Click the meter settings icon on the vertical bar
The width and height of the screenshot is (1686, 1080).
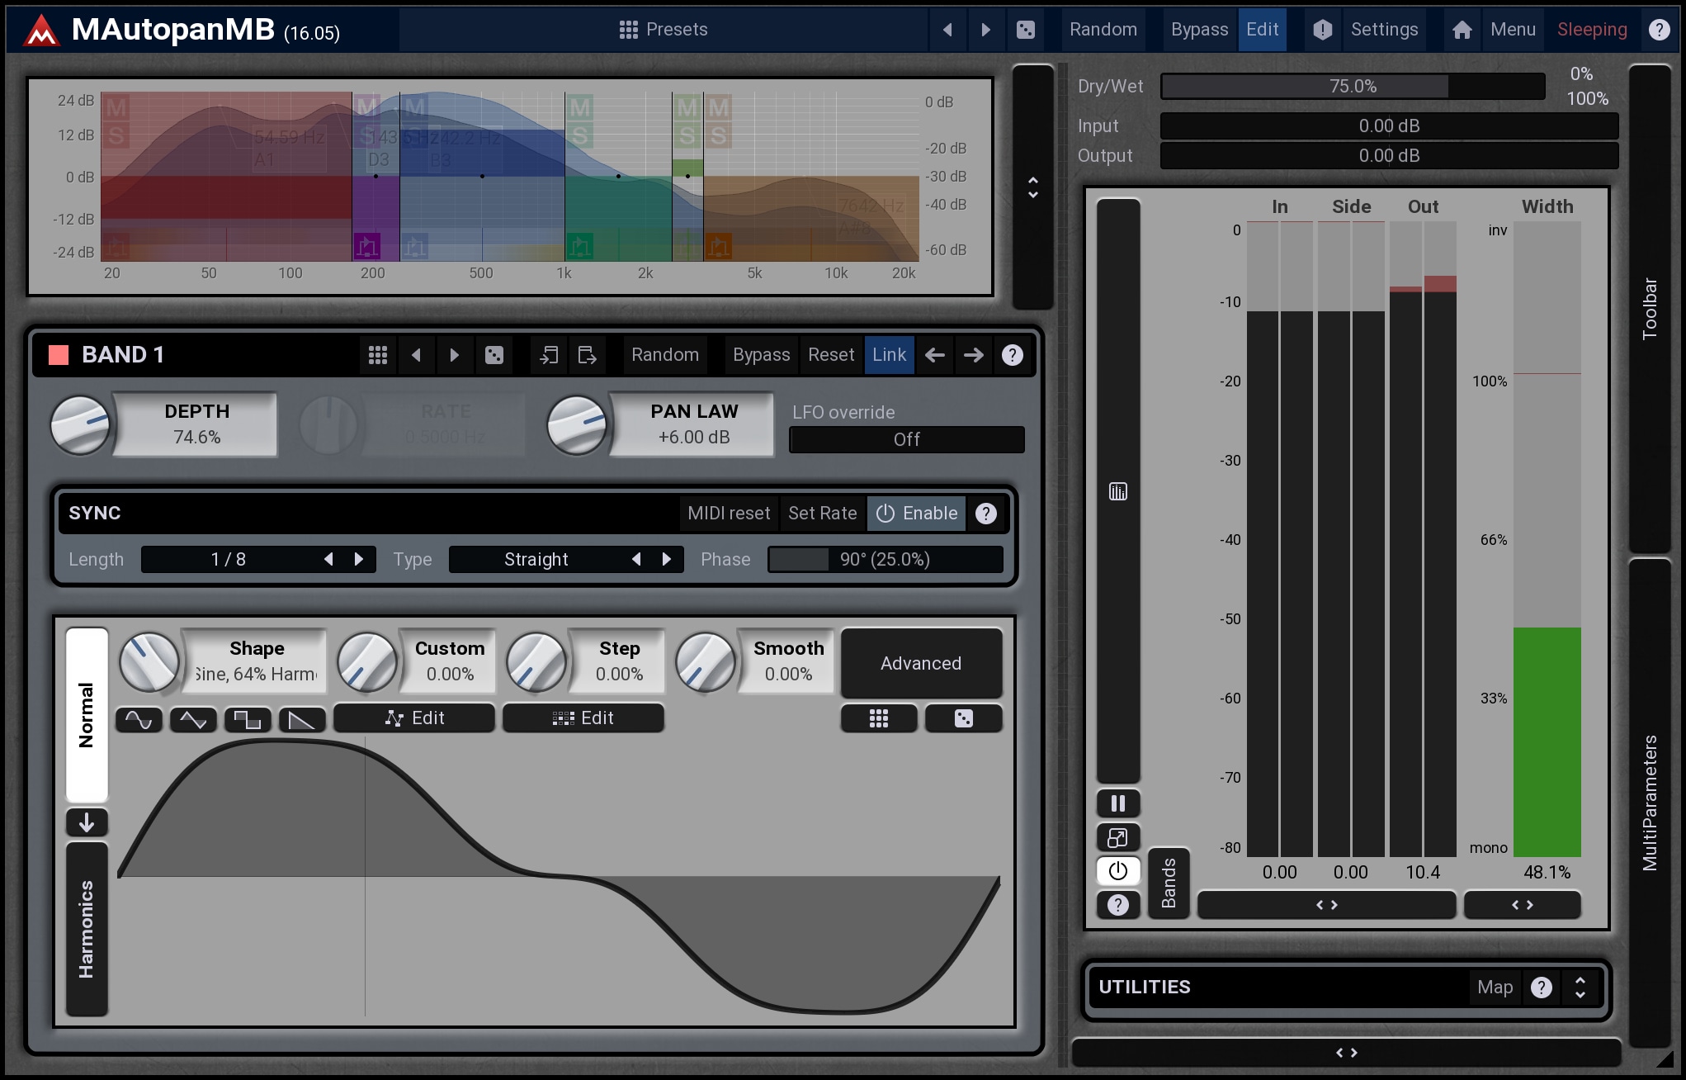tap(1118, 491)
